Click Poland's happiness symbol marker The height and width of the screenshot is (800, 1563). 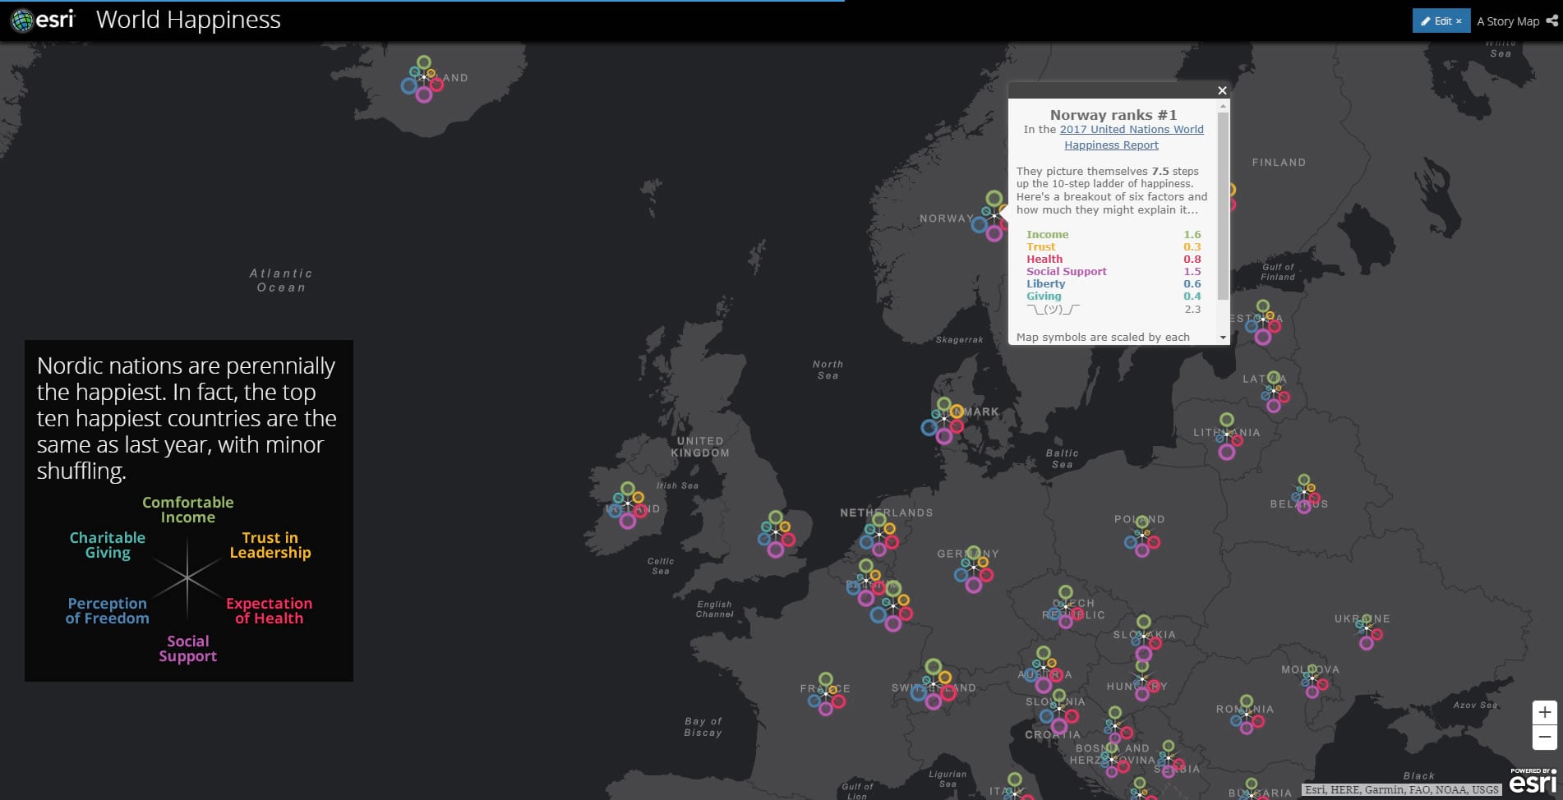[1141, 535]
